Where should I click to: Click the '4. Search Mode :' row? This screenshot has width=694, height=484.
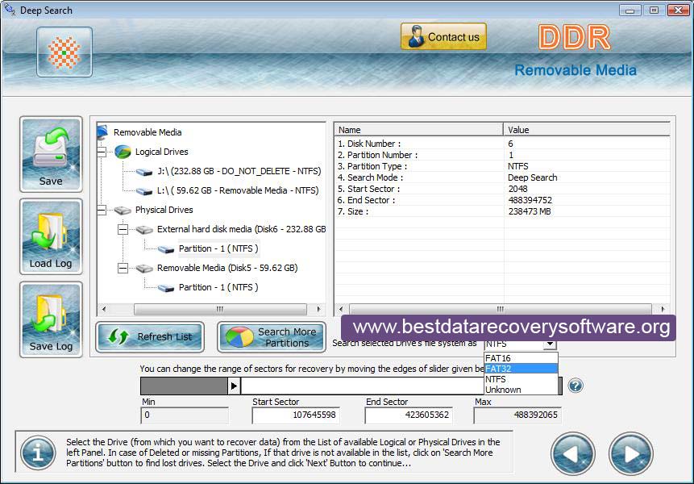click(x=502, y=177)
